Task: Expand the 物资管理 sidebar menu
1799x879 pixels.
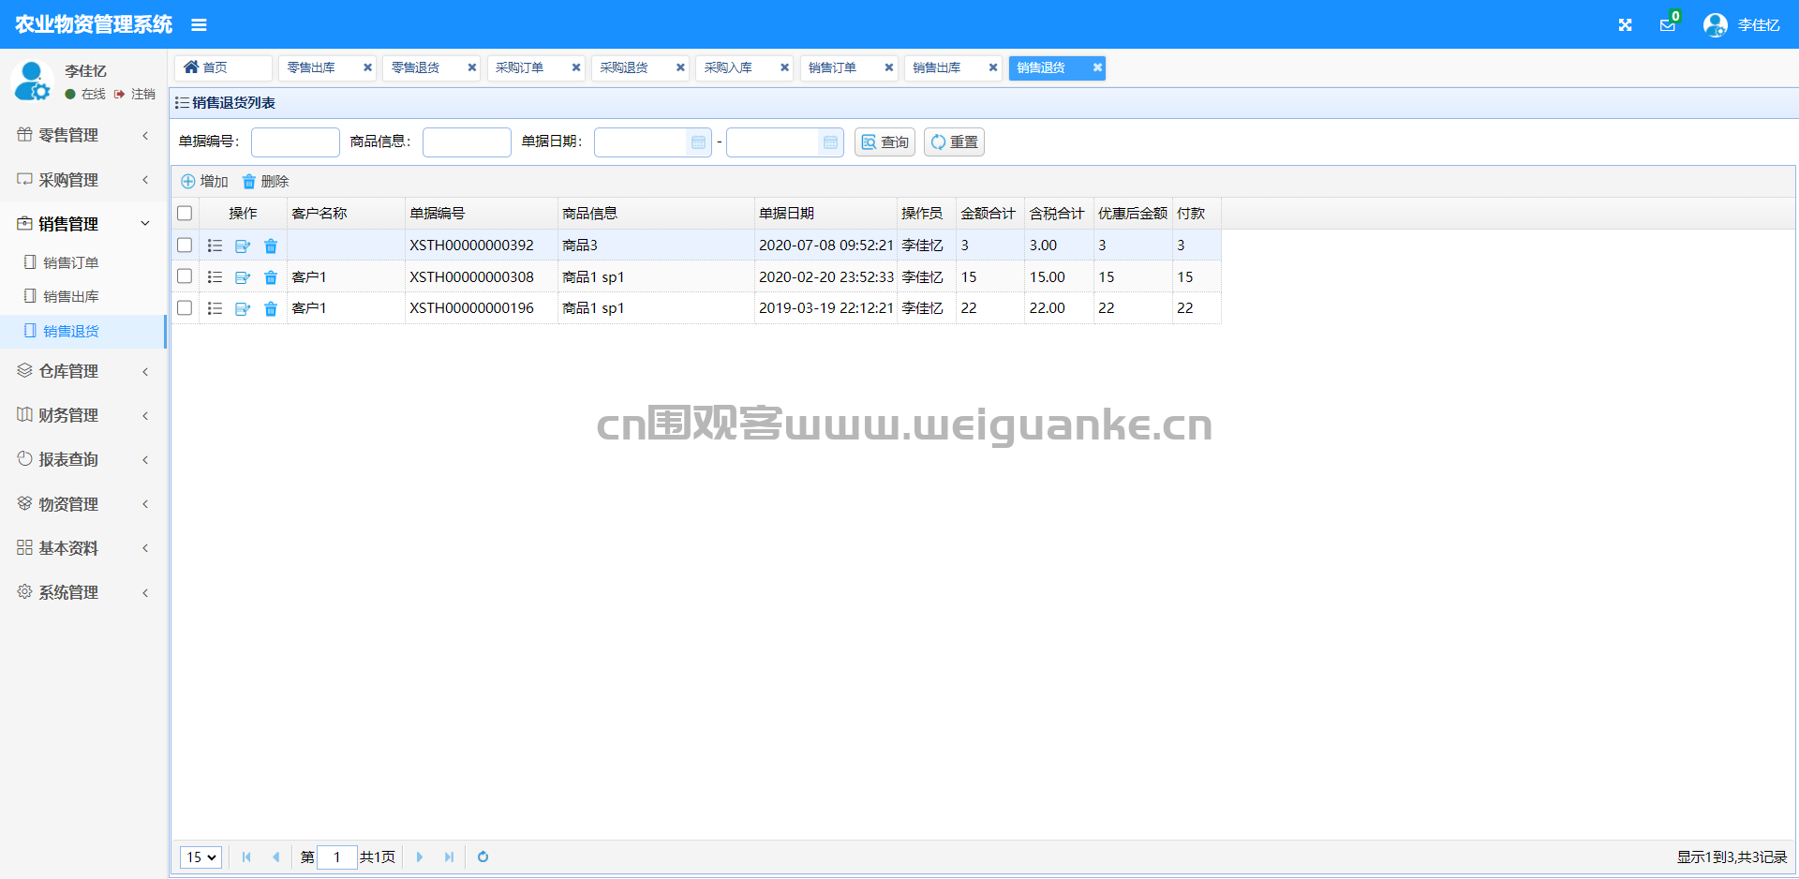Action: (83, 504)
